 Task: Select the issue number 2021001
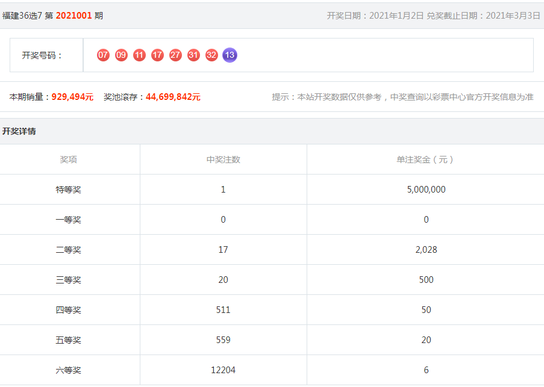[74, 16]
